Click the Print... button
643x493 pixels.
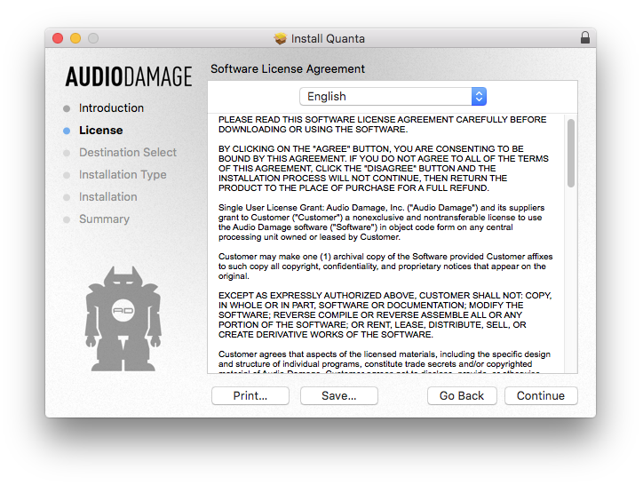tap(250, 396)
